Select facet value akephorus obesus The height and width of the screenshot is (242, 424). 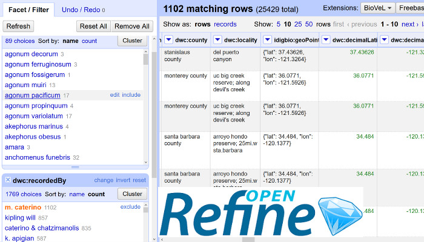33,137
